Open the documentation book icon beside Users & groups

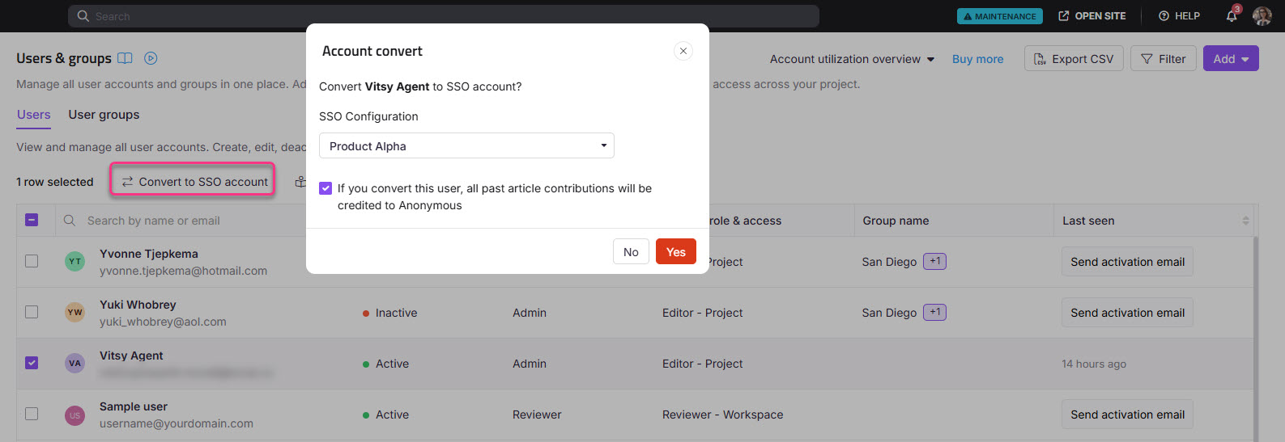[x=125, y=58]
